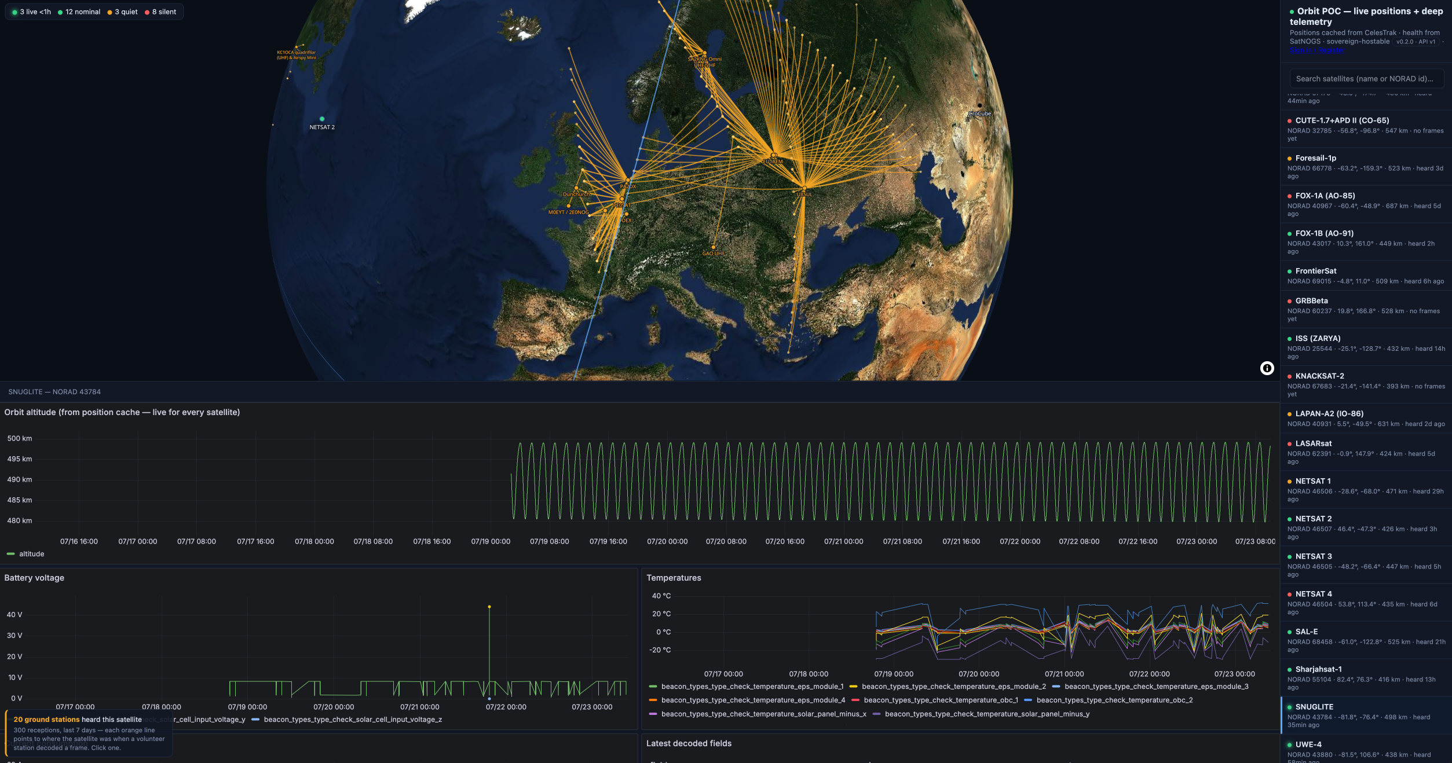Click the "3 quiet" status legend

(x=122, y=12)
